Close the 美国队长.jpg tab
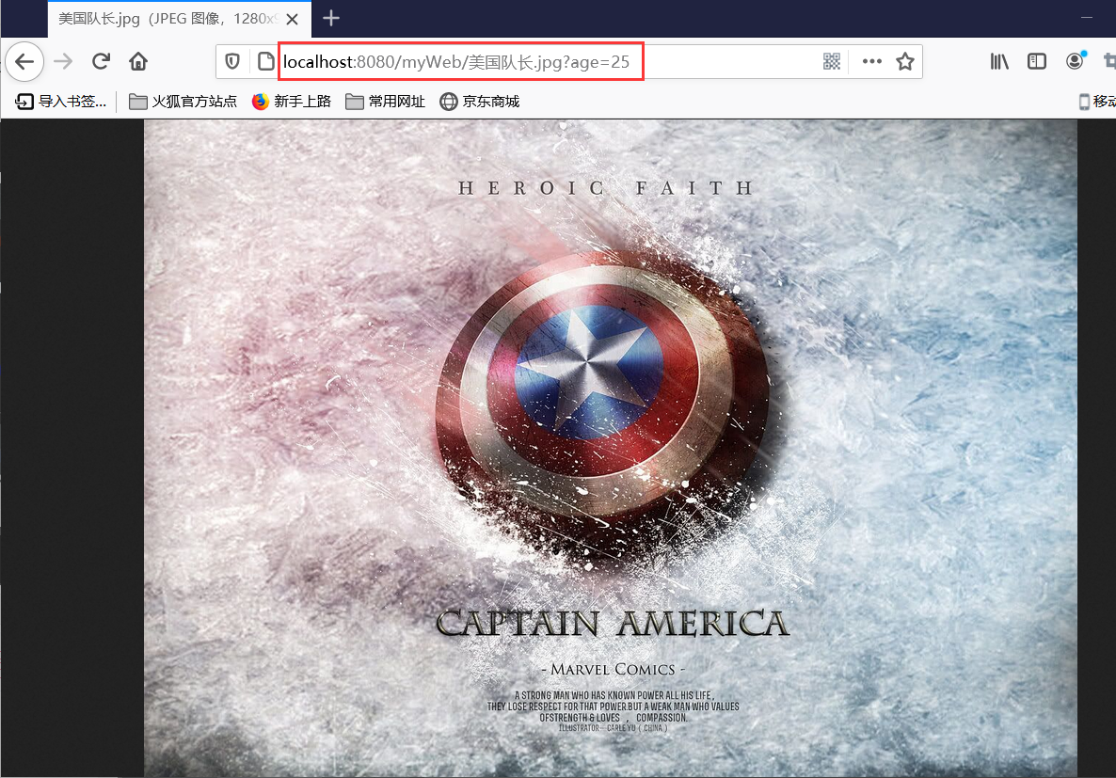Image resolution: width=1116 pixels, height=778 pixels. pyautogui.click(x=292, y=19)
